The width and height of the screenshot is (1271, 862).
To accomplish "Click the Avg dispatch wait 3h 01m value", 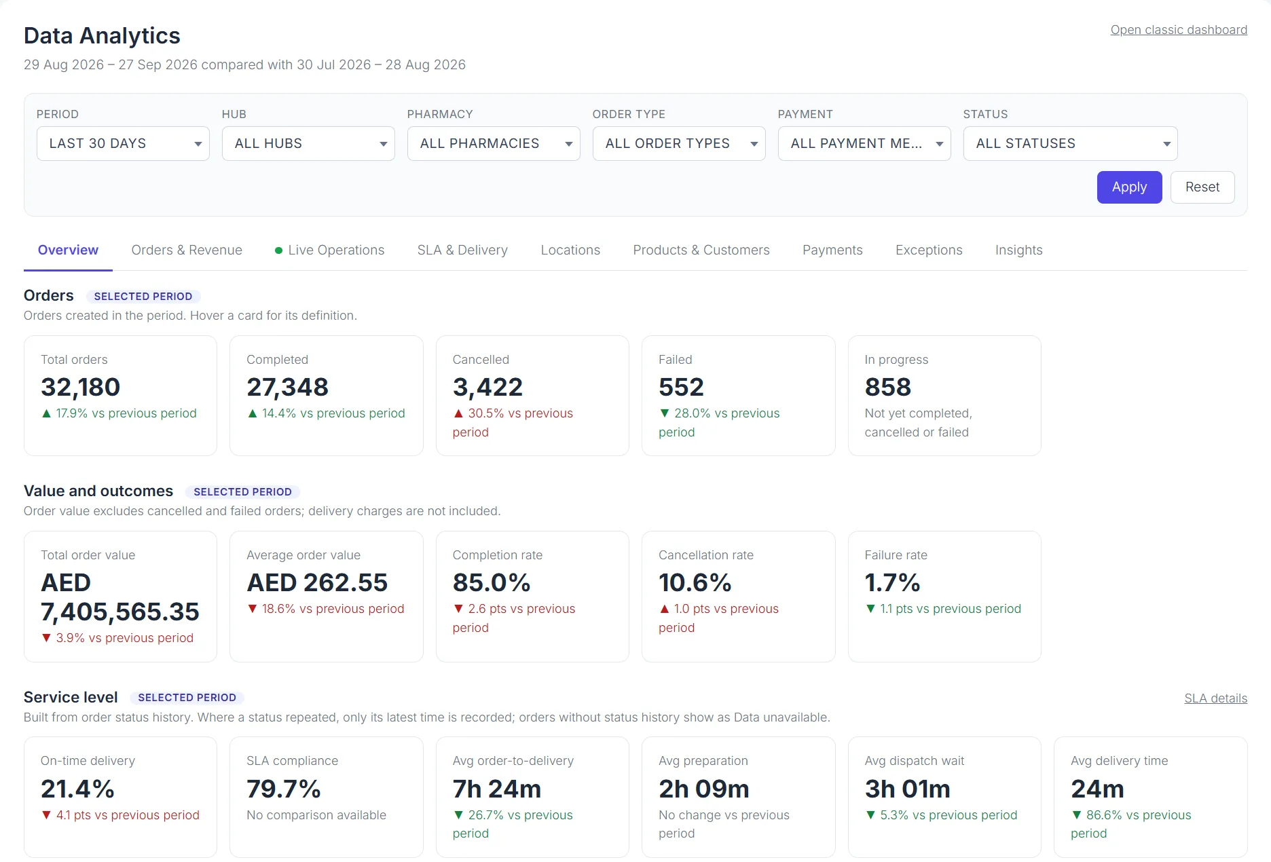I will click(907, 789).
